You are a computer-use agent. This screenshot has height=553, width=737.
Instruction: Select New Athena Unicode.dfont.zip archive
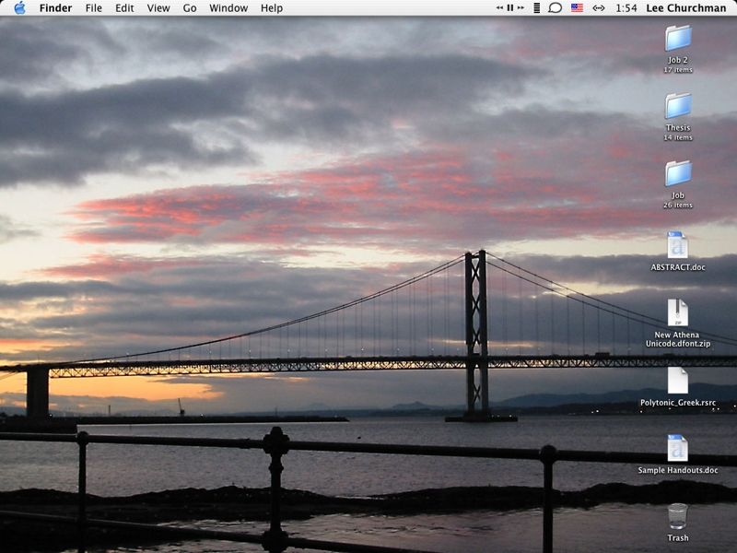[x=678, y=312]
